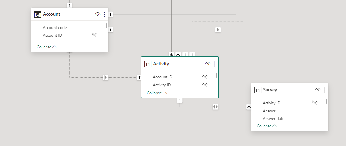Viewport: 346px width, 146px height.
Task: Click the Account table icon
Action: pyautogui.click(x=38, y=14)
